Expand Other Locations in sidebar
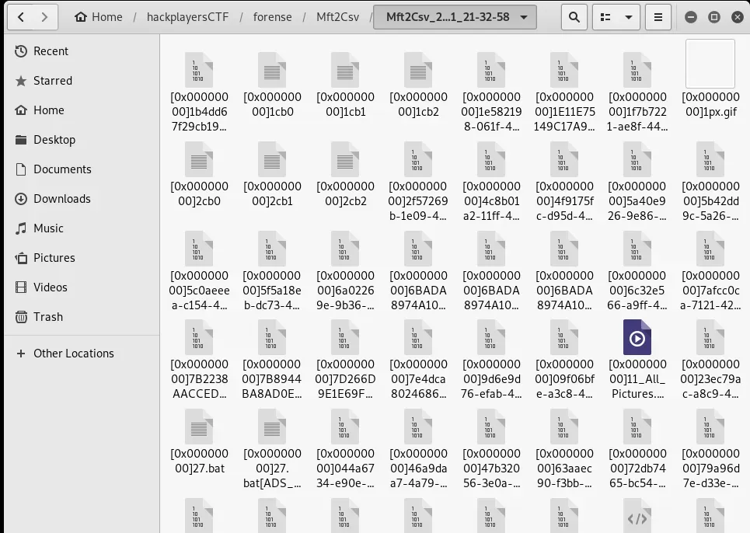Viewport: 750px width, 533px height. coord(73,354)
